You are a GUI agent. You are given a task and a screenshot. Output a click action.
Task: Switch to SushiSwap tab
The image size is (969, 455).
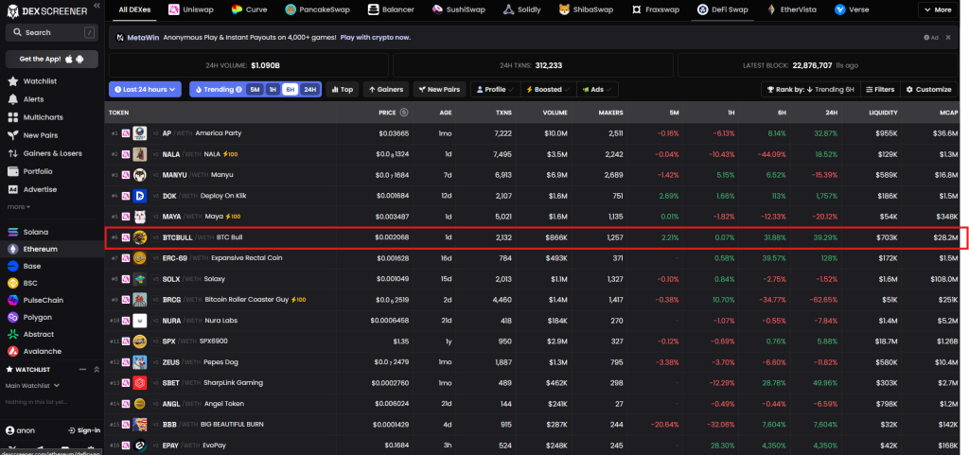pyautogui.click(x=459, y=9)
